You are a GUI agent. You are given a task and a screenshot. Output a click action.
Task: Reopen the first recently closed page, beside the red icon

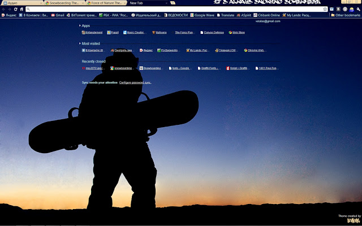pos(92,68)
